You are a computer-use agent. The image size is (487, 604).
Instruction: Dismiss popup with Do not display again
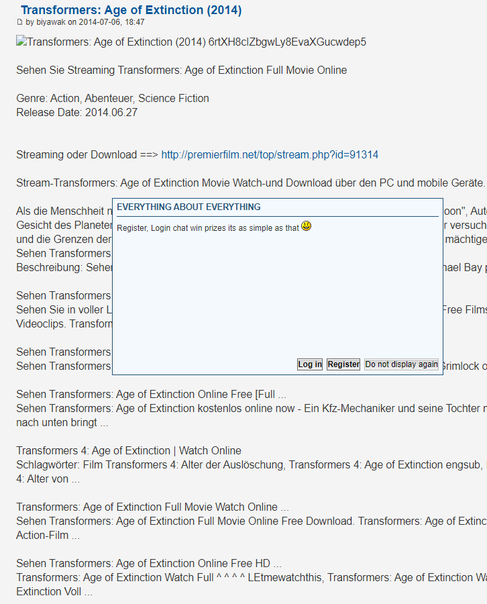point(401,364)
